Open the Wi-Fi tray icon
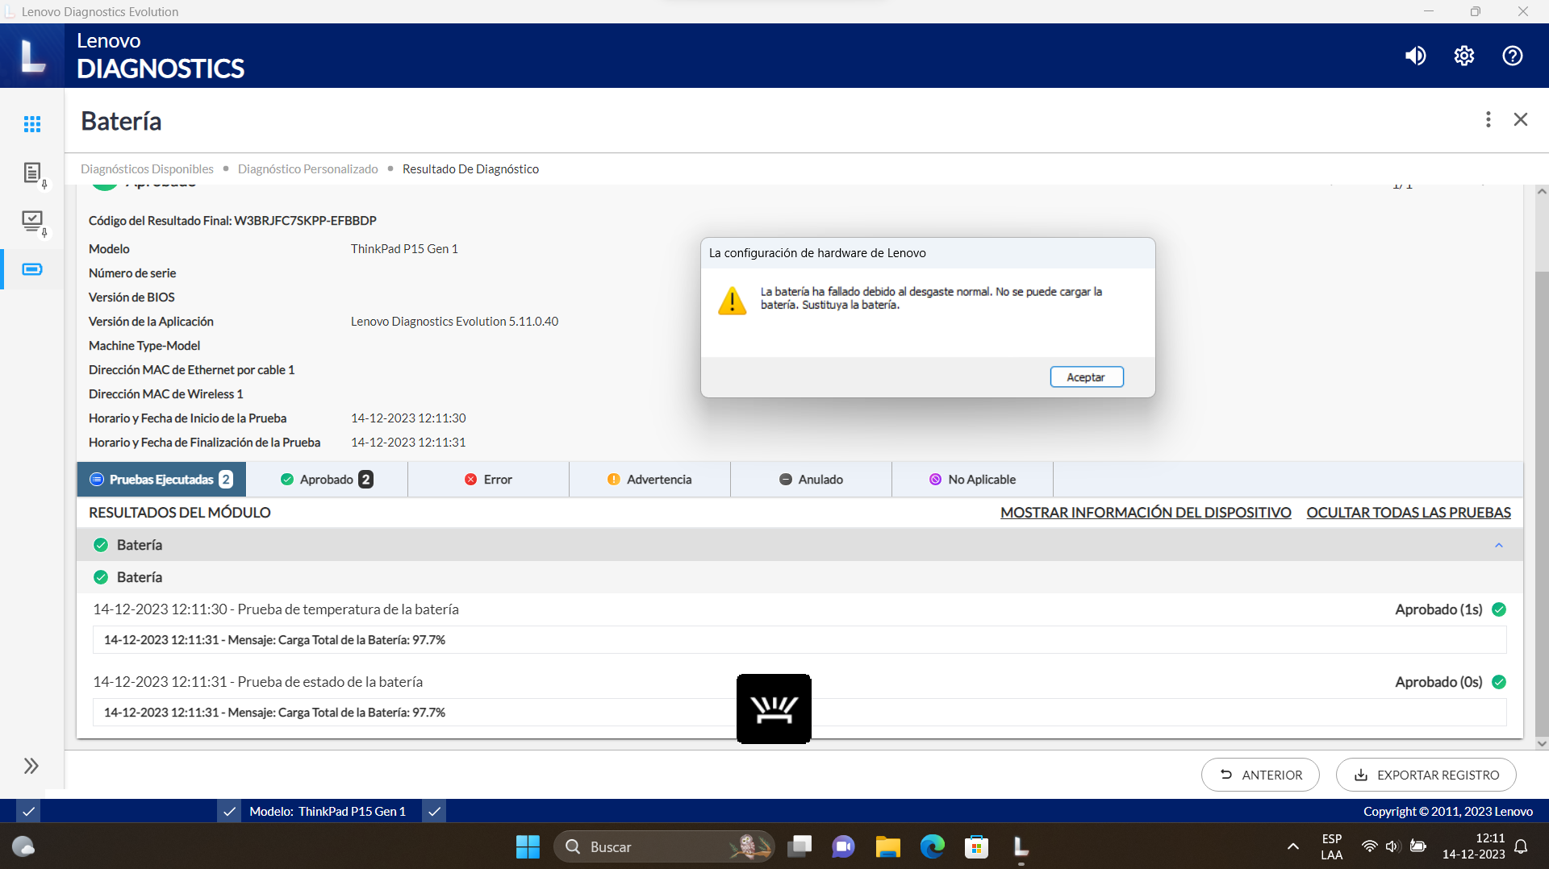 [1369, 846]
